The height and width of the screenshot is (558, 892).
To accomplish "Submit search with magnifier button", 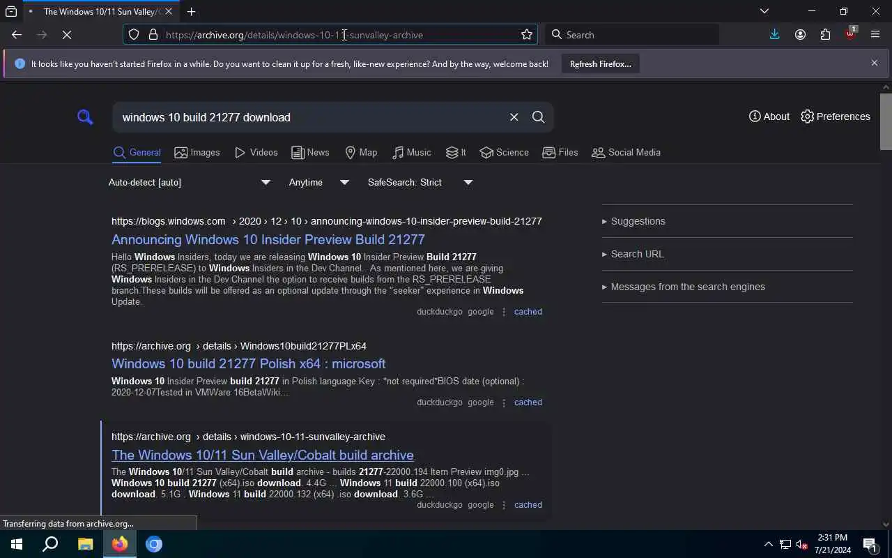I will click(538, 117).
